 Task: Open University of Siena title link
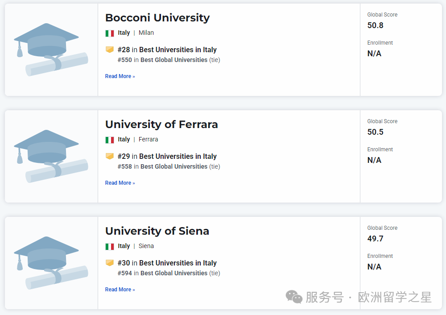(x=157, y=231)
